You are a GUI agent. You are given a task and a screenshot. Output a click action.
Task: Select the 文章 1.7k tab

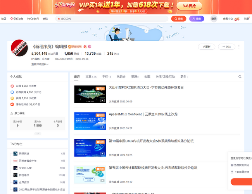[x=91, y=76]
